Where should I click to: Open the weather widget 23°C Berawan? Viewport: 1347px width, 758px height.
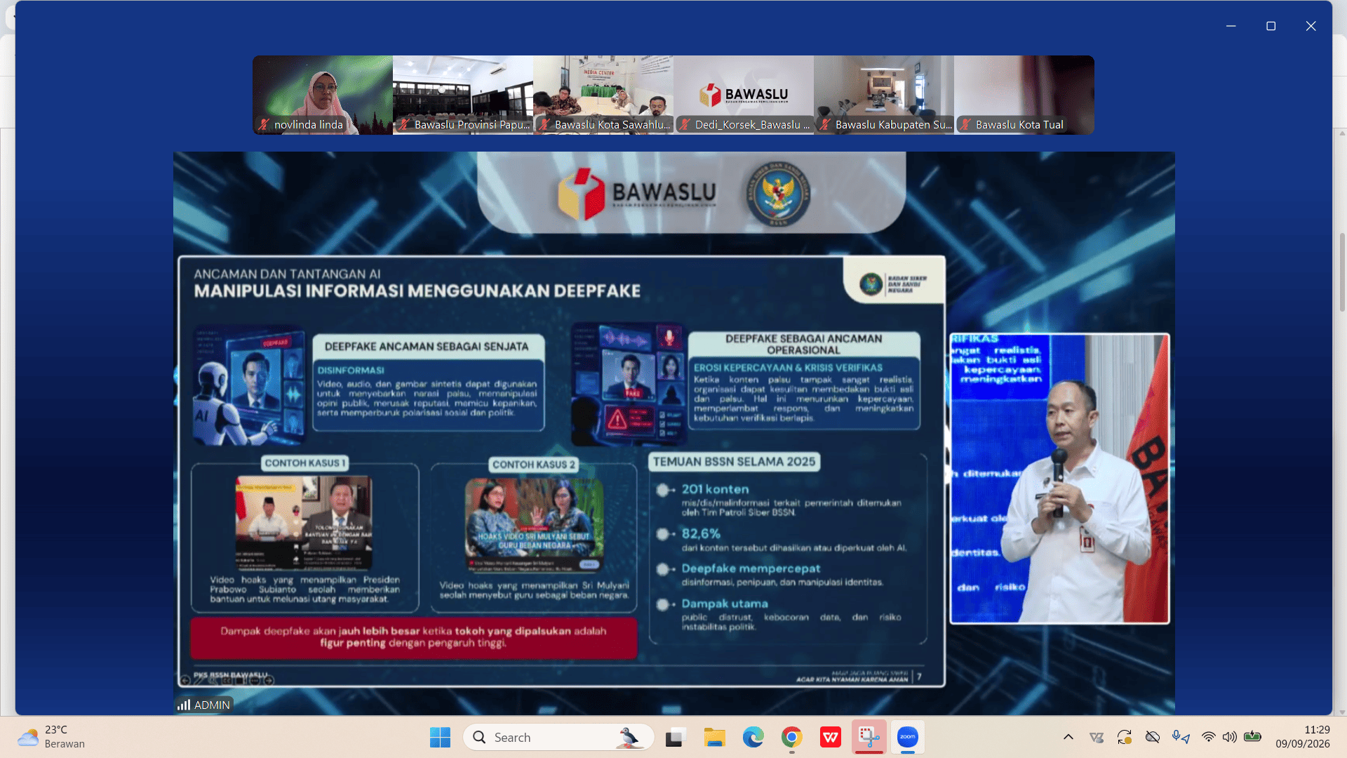51,737
